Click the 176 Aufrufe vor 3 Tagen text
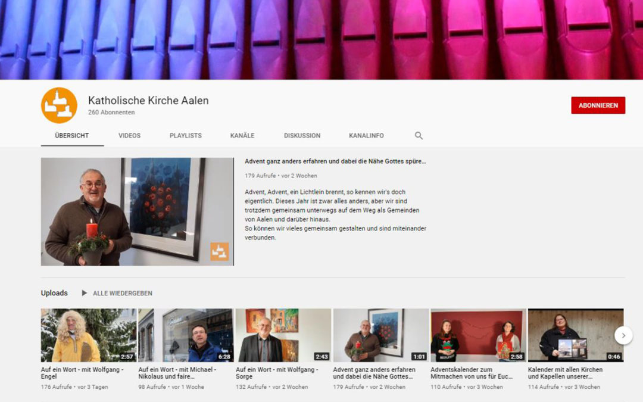This screenshot has height=402, width=643. pyautogui.click(x=74, y=387)
